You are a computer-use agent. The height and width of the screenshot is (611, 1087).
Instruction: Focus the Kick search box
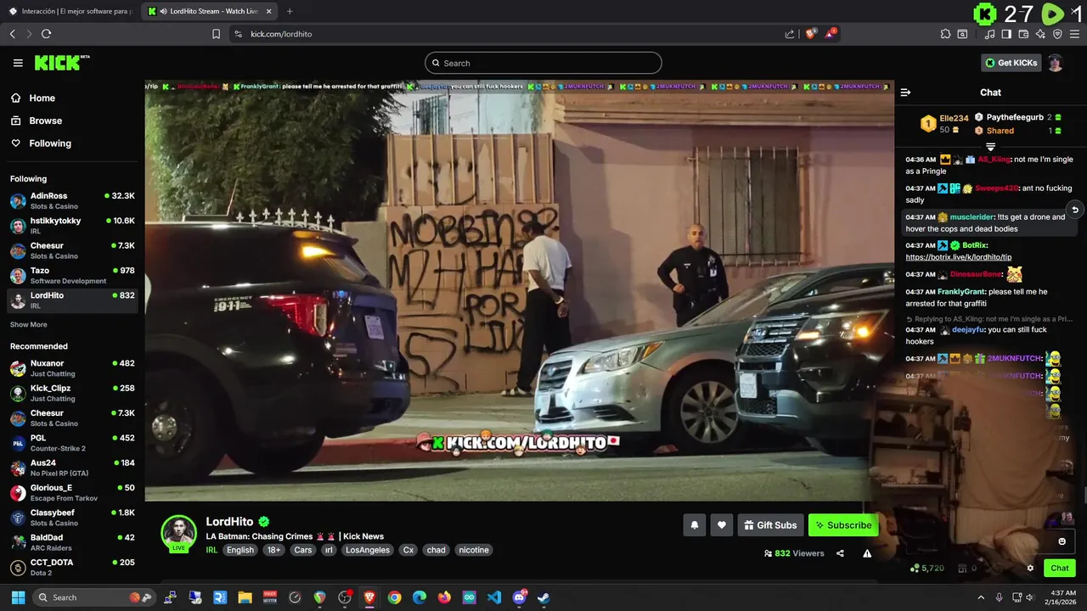(x=543, y=63)
